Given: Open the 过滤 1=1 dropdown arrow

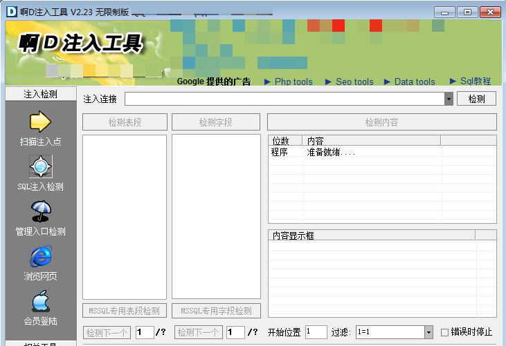Looking at the screenshot, I should 428,332.
